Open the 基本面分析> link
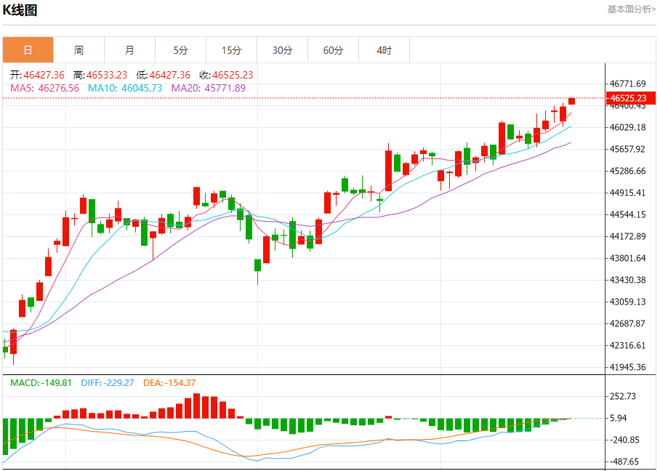Image resolution: width=660 pixels, height=471 pixels. [x=632, y=9]
